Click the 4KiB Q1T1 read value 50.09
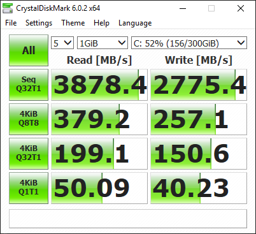The width and height of the screenshot is (256, 234). point(99,188)
